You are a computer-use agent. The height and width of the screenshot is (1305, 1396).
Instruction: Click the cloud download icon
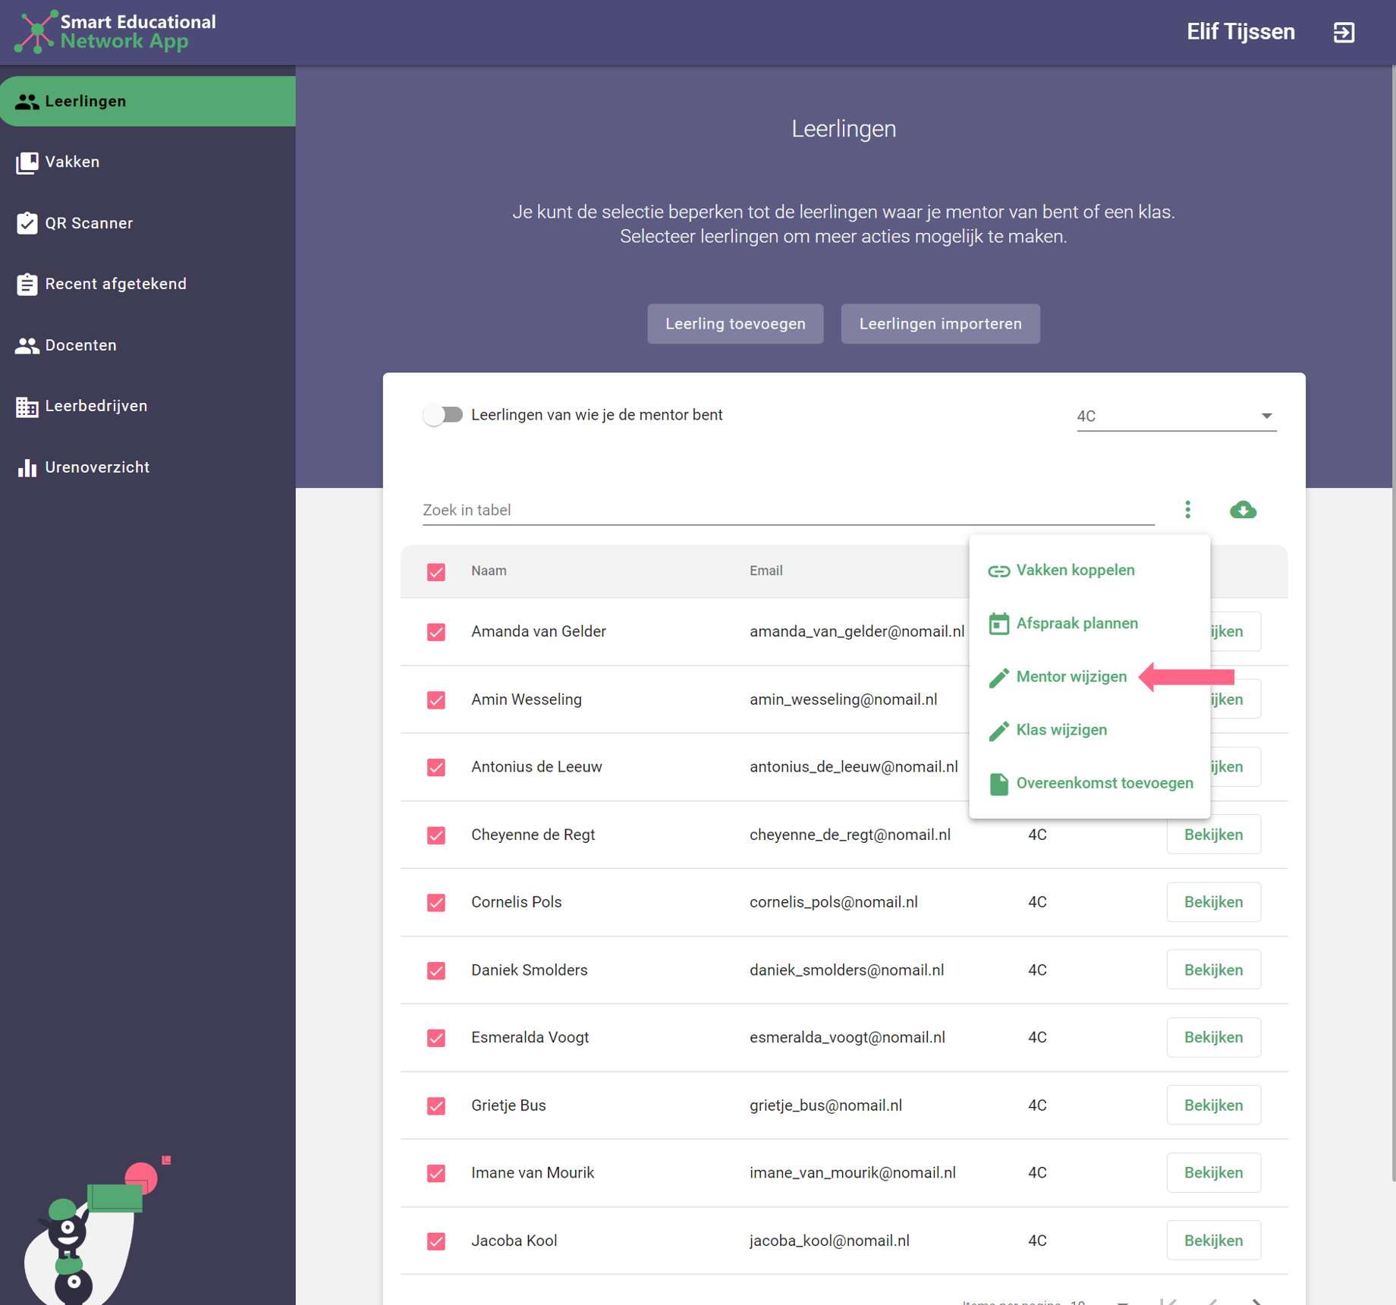pyautogui.click(x=1242, y=510)
